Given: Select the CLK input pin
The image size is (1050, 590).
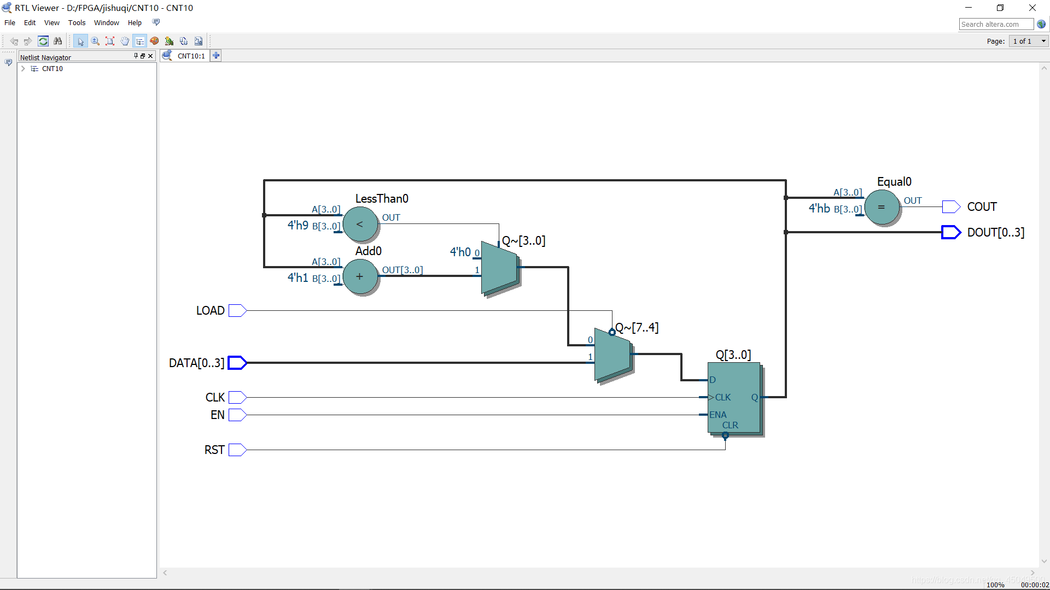Looking at the screenshot, I should point(238,397).
